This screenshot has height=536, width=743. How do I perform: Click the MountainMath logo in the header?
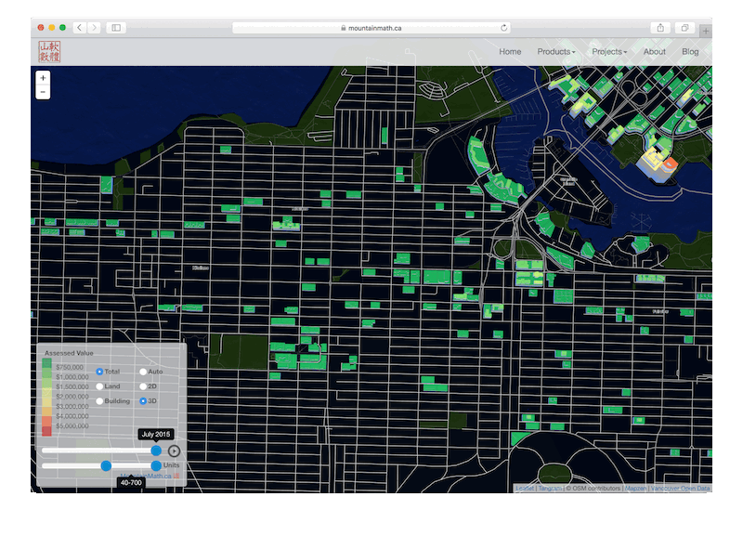(47, 51)
